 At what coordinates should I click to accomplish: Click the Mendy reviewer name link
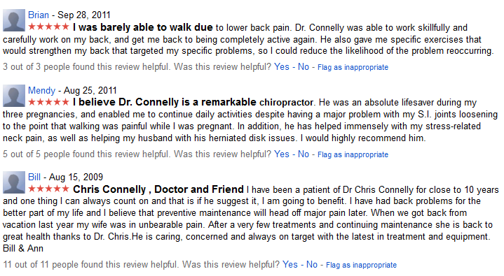[x=41, y=90]
